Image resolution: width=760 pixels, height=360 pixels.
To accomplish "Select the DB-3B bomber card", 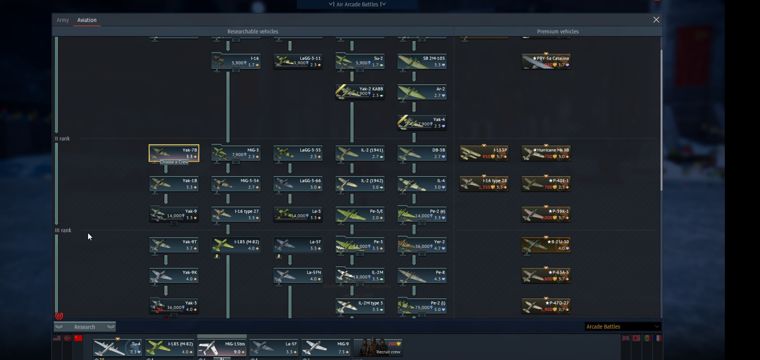I will pos(422,153).
